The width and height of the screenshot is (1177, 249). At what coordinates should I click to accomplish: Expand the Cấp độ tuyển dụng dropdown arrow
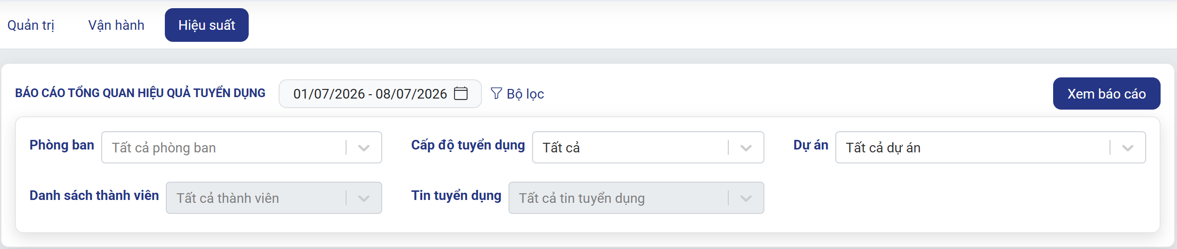coord(746,148)
